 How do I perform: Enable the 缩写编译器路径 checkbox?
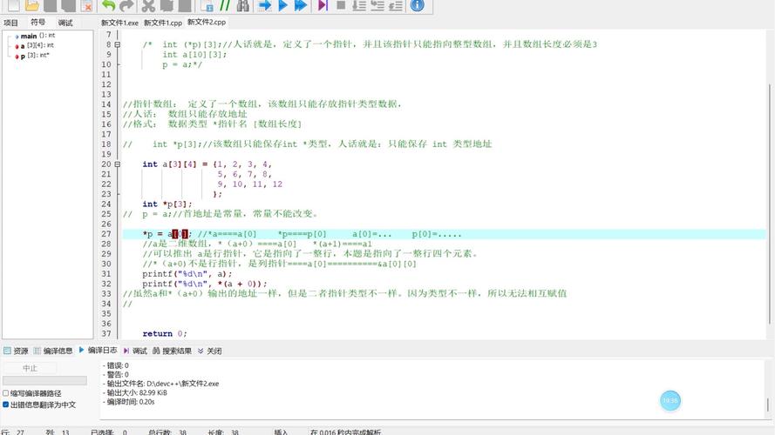(5, 393)
